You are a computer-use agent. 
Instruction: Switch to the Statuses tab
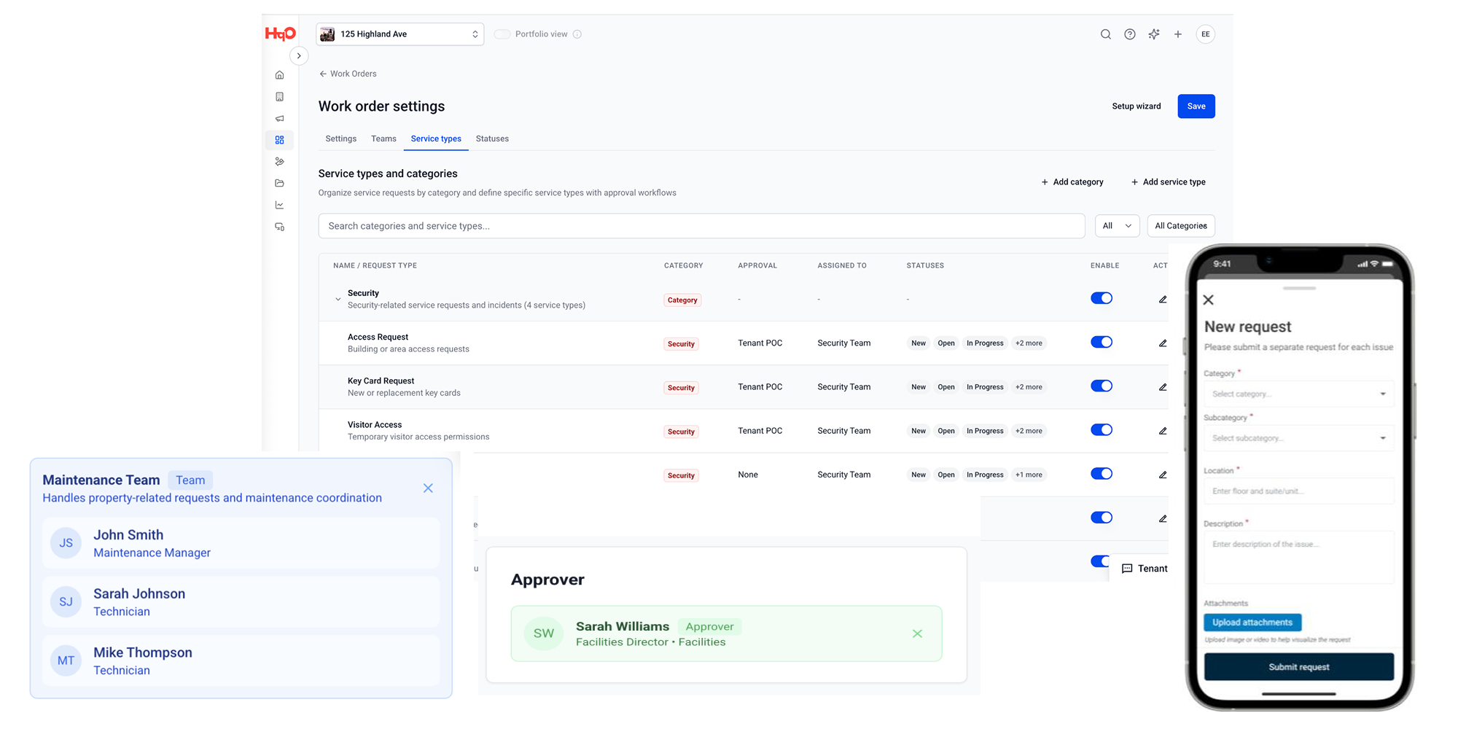point(492,139)
